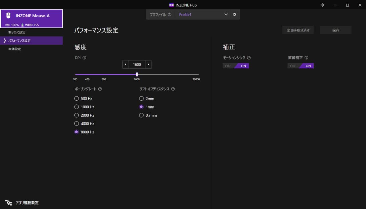Open the app settings gear in title bar

[322, 5]
